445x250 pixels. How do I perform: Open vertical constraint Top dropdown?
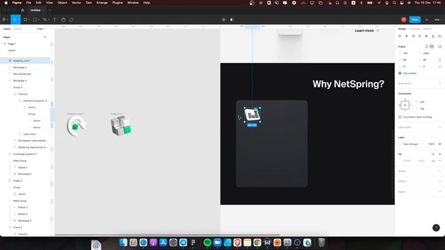point(422,108)
